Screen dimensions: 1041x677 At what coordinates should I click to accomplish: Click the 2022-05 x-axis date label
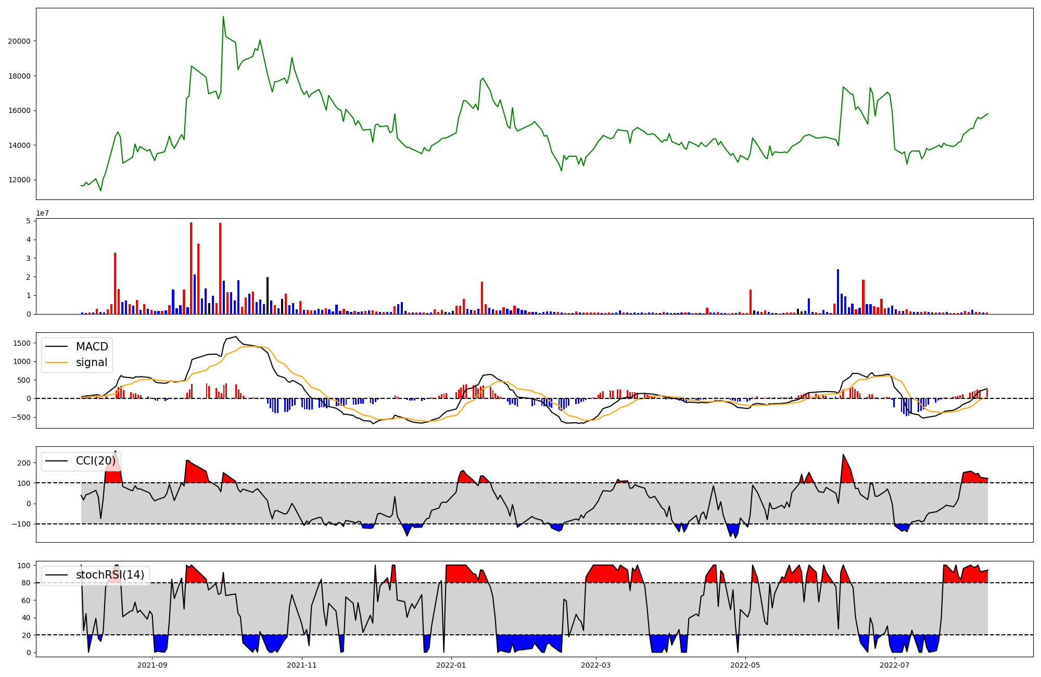click(745, 665)
